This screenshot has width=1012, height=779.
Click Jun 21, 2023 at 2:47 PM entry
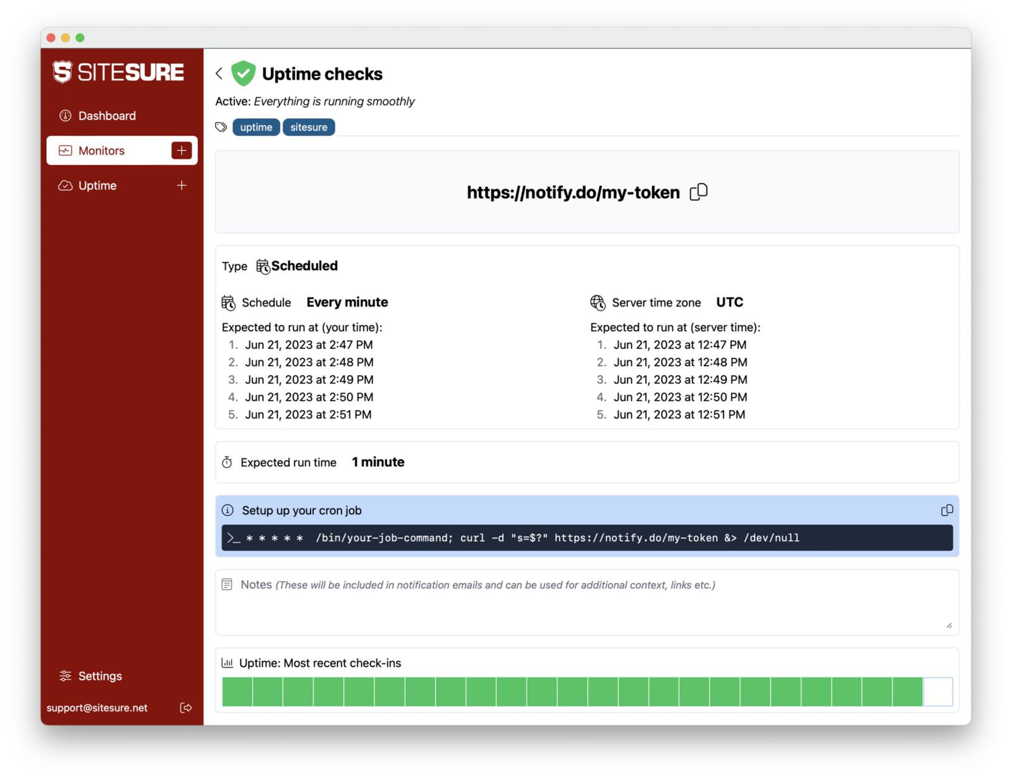tap(309, 345)
